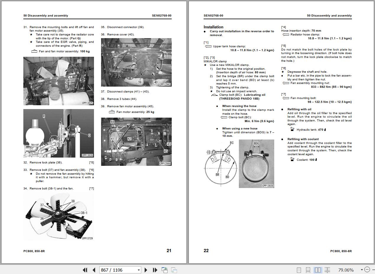Click the text 'Fan and fan motor assembly: 100 kg'
The width and height of the screenshot is (375, 274).
[x=64, y=51]
